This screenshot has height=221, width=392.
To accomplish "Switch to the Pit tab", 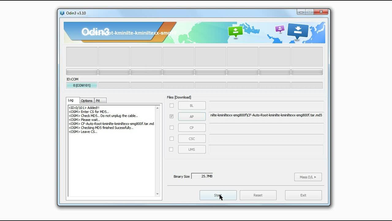I will (x=100, y=101).
